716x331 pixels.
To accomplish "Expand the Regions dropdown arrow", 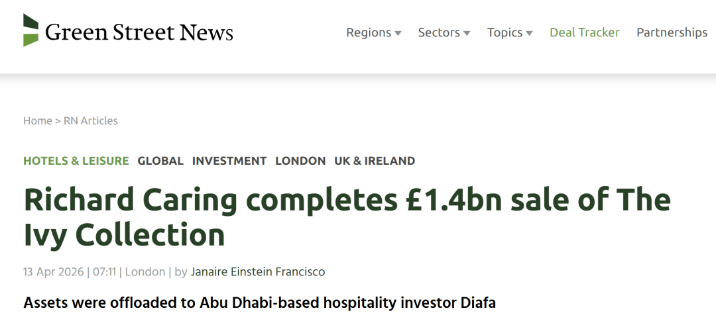I will 398,33.
